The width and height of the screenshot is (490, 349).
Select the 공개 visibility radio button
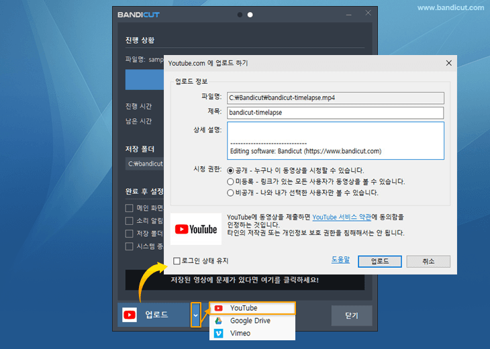(x=230, y=170)
